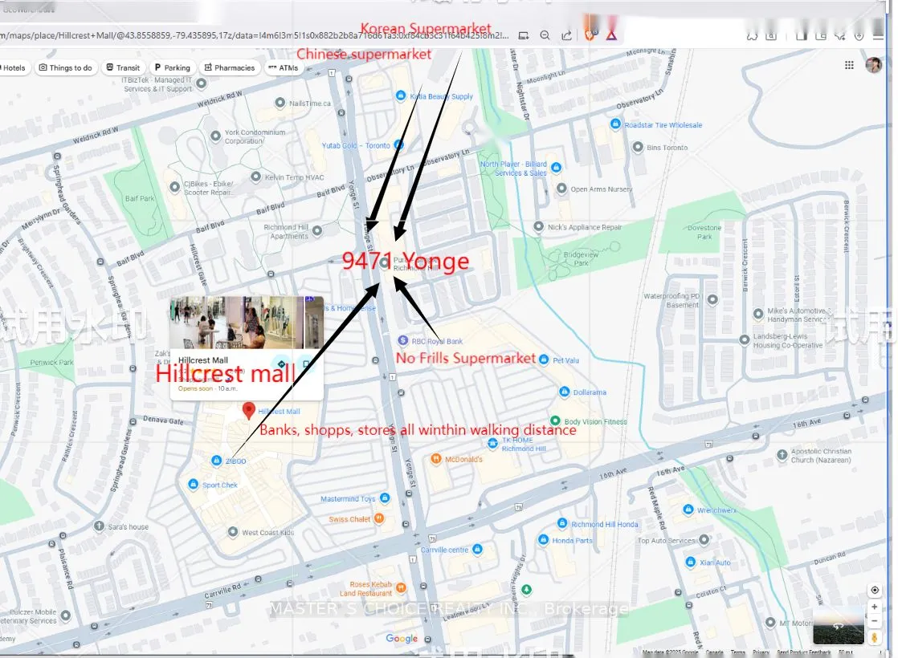This screenshot has width=898, height=658.
Task: Click the zoom-out magnifier in the address bar
Action: click(545, 35)
